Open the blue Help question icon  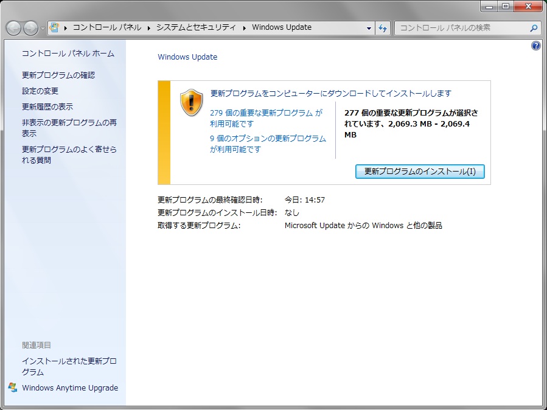536,46
